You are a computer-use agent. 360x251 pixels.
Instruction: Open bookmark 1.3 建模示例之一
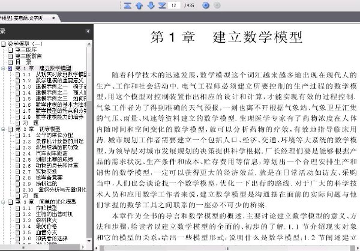tap(55, 86)
